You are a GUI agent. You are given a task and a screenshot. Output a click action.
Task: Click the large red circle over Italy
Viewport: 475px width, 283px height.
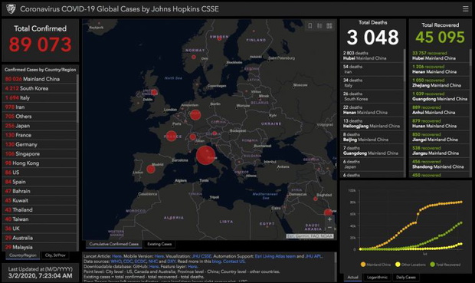[205, 155]
